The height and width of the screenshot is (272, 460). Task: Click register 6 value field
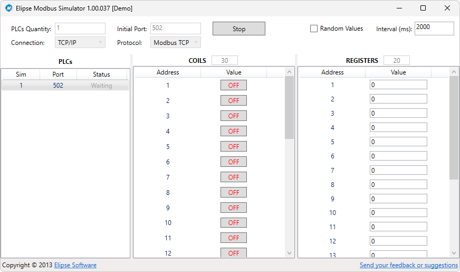[x=398, y=156]
